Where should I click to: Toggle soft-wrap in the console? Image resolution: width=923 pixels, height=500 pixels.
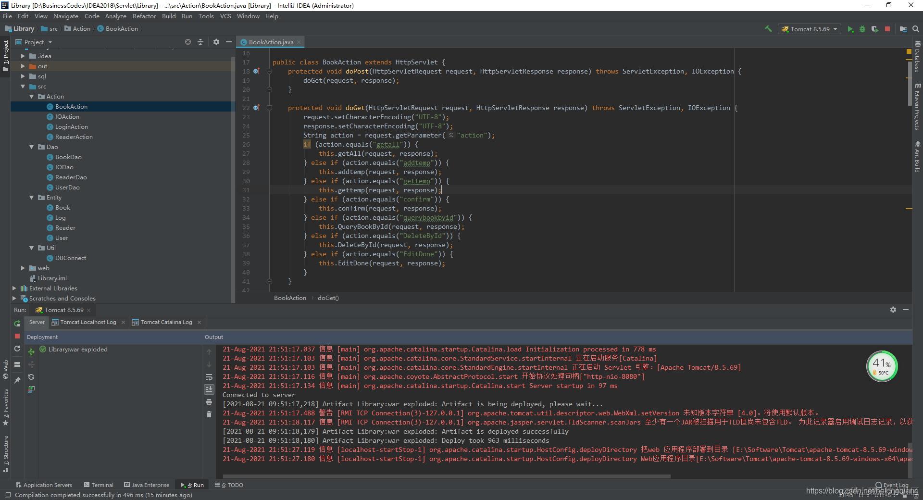pos(209,377)
